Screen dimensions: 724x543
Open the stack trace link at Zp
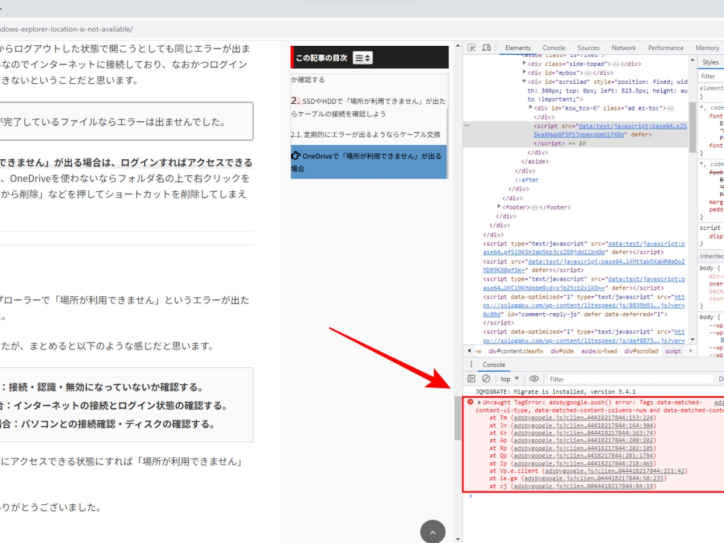584,463
